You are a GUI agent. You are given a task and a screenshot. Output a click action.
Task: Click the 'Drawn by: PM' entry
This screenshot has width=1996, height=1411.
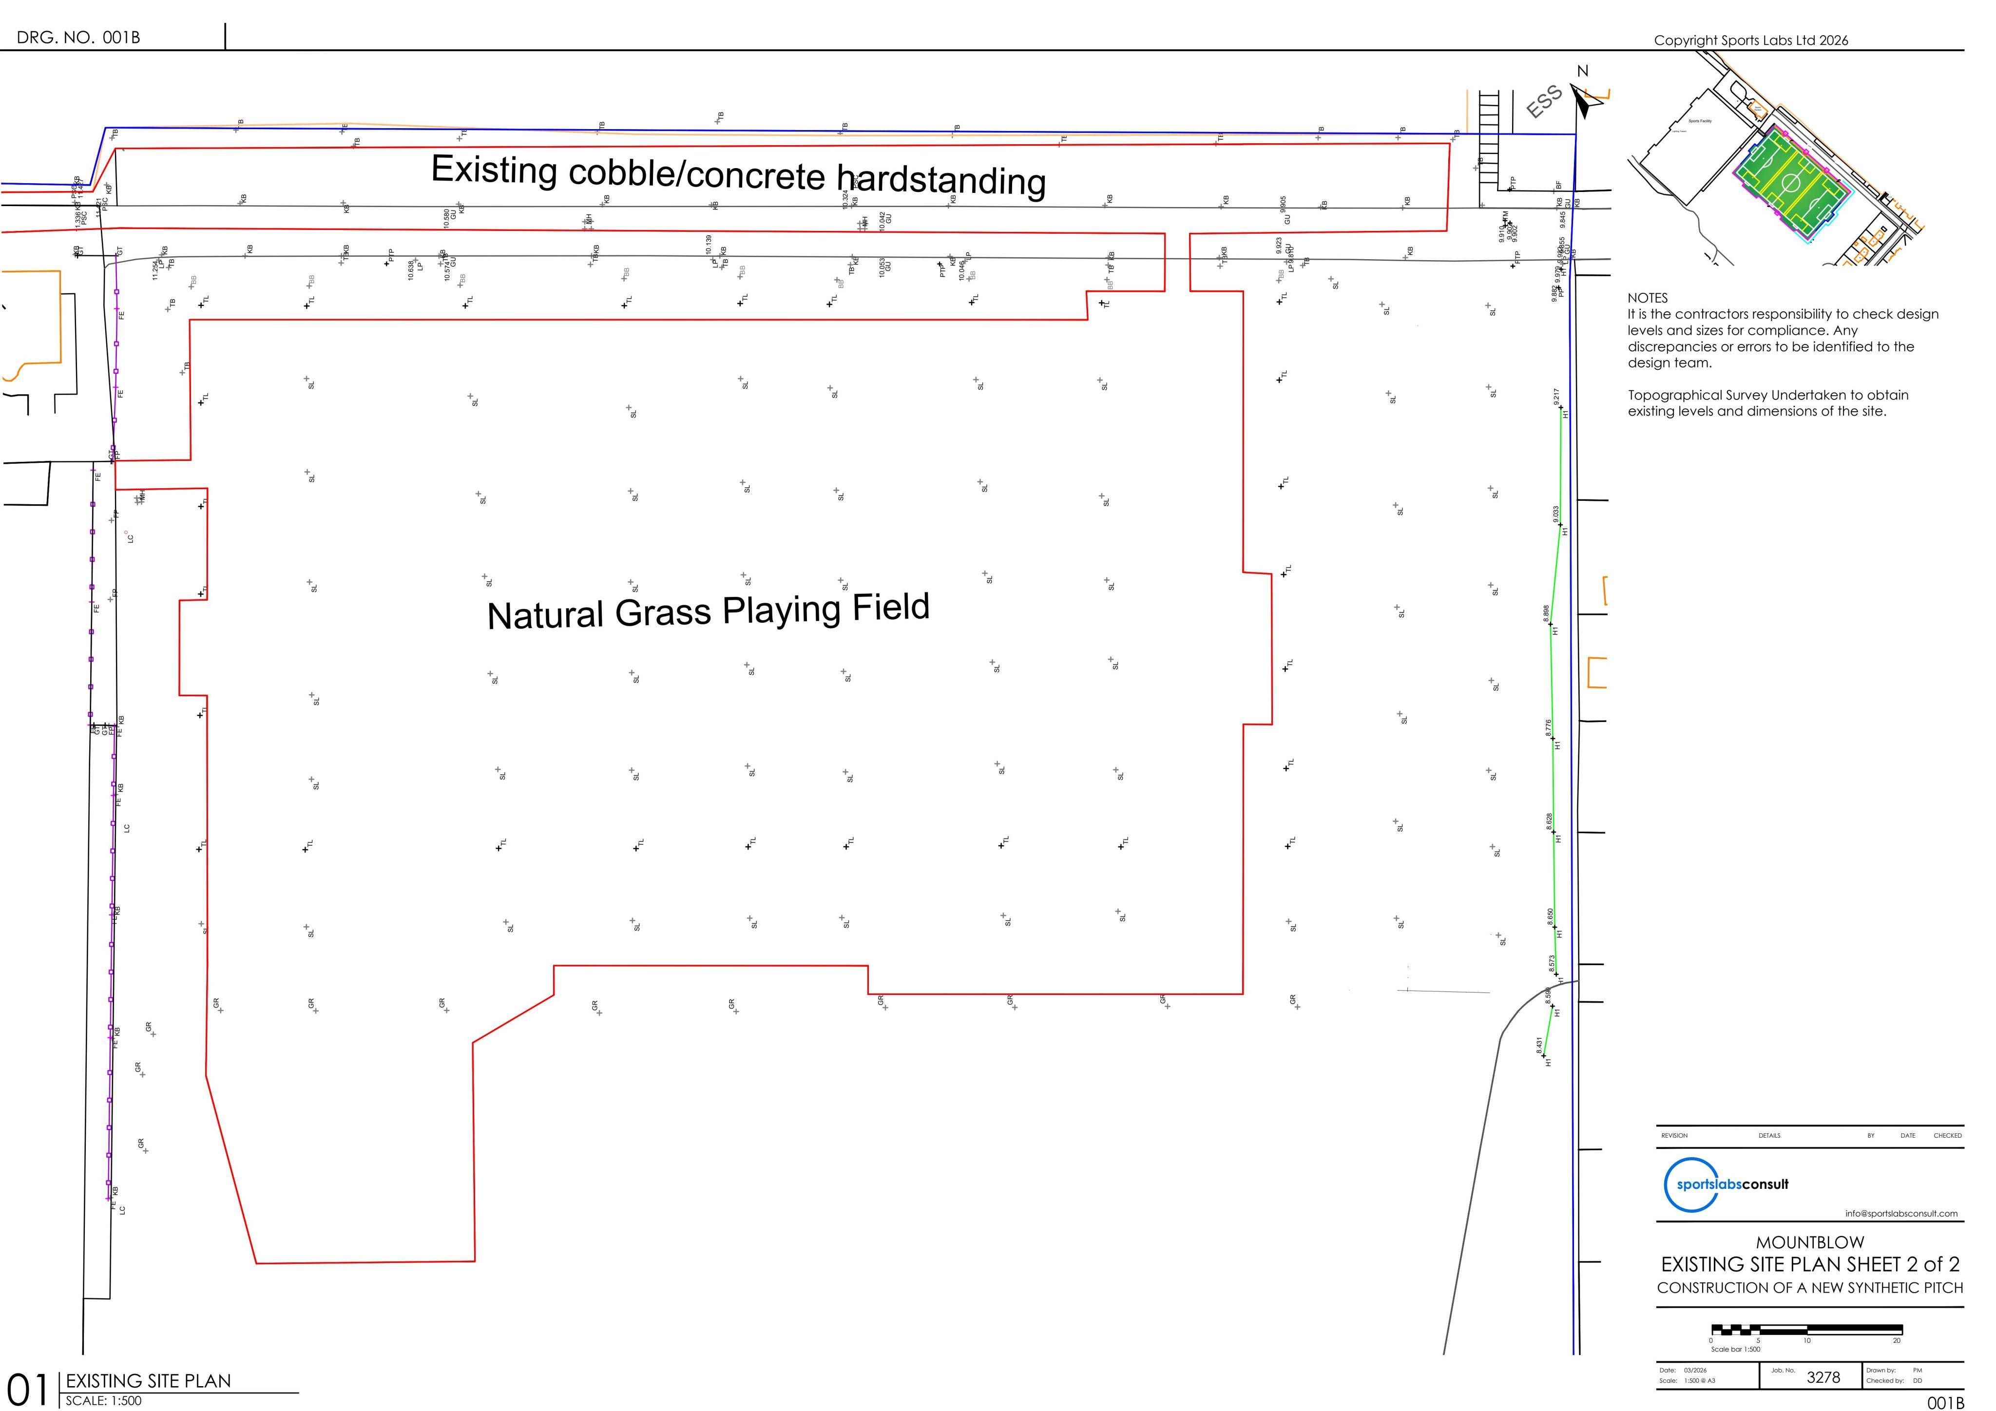(x=1893, y=1370)
